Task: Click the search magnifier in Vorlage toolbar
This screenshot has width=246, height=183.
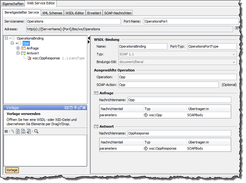Action: (x=36, y=131)
